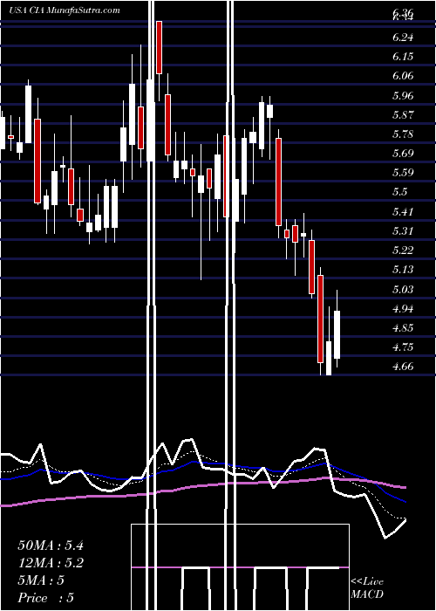
Task: Click the last white candlestick near 4.85
Action: click(x=337, y=334)
